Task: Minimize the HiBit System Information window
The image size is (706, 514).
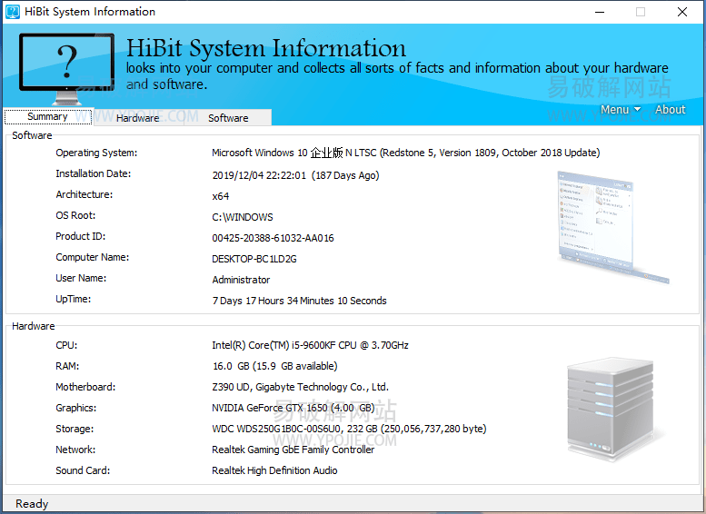Action: pos(599,12)
